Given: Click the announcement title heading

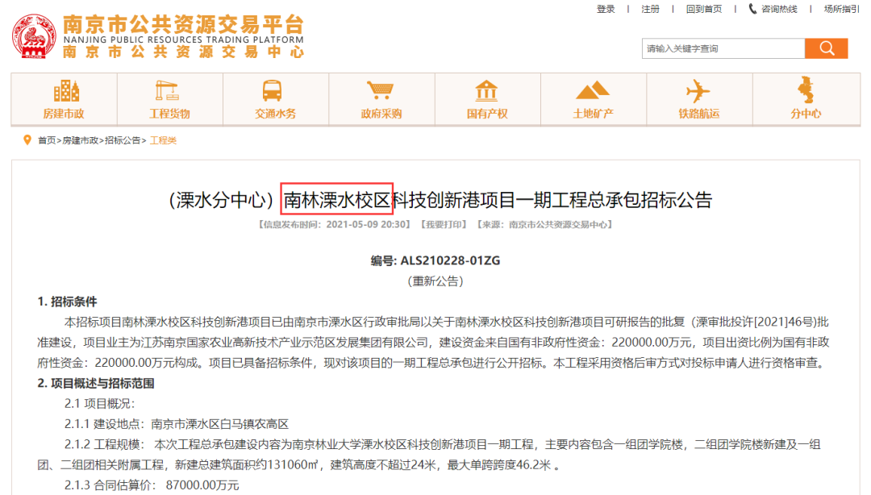Looking at the screenshot, I should click(440, 200).
